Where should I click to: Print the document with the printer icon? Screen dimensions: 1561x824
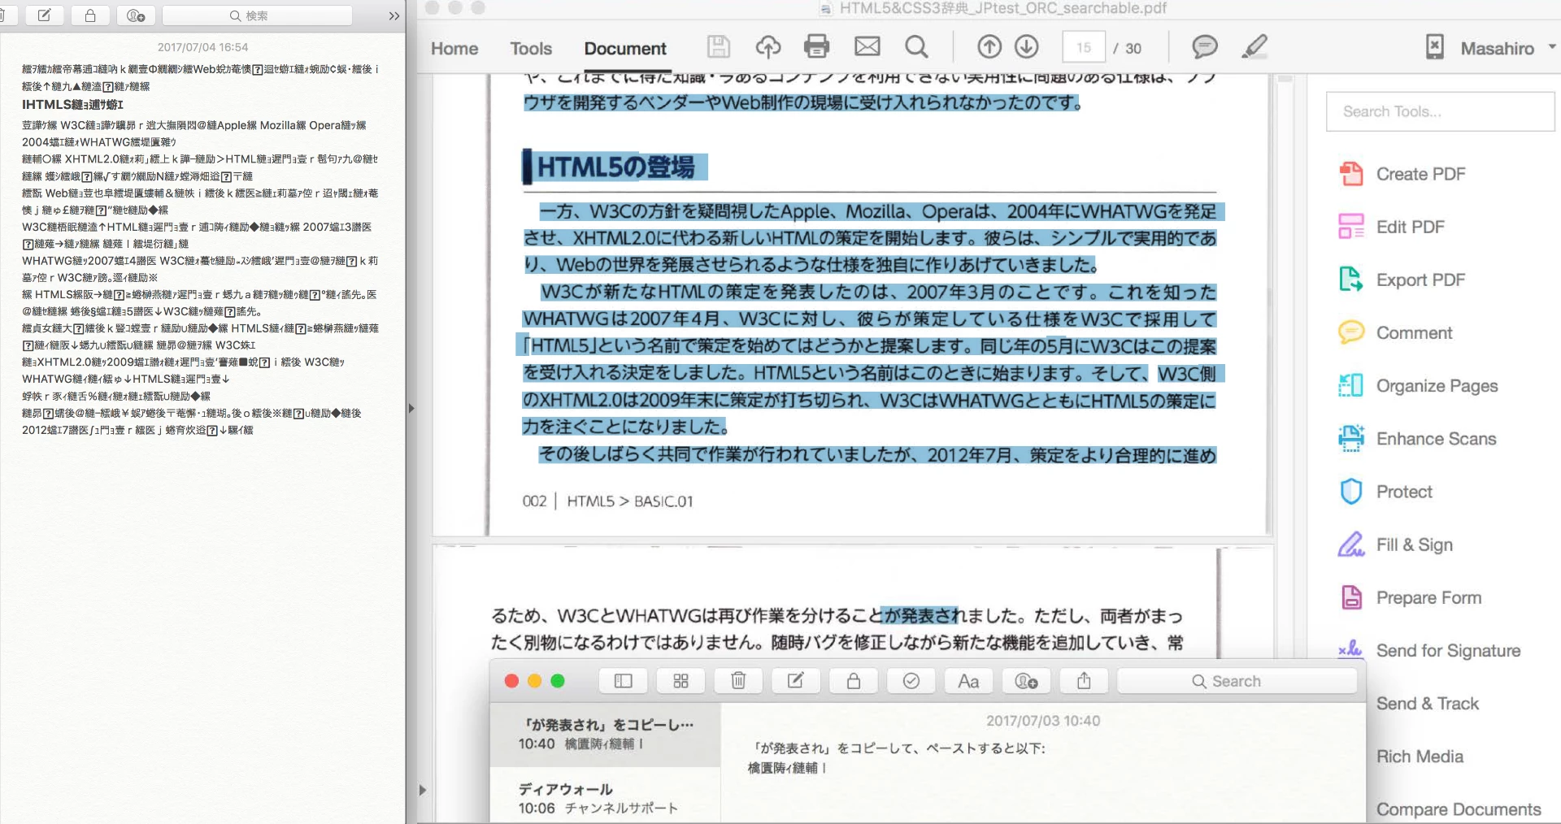[x=816, y=46]
